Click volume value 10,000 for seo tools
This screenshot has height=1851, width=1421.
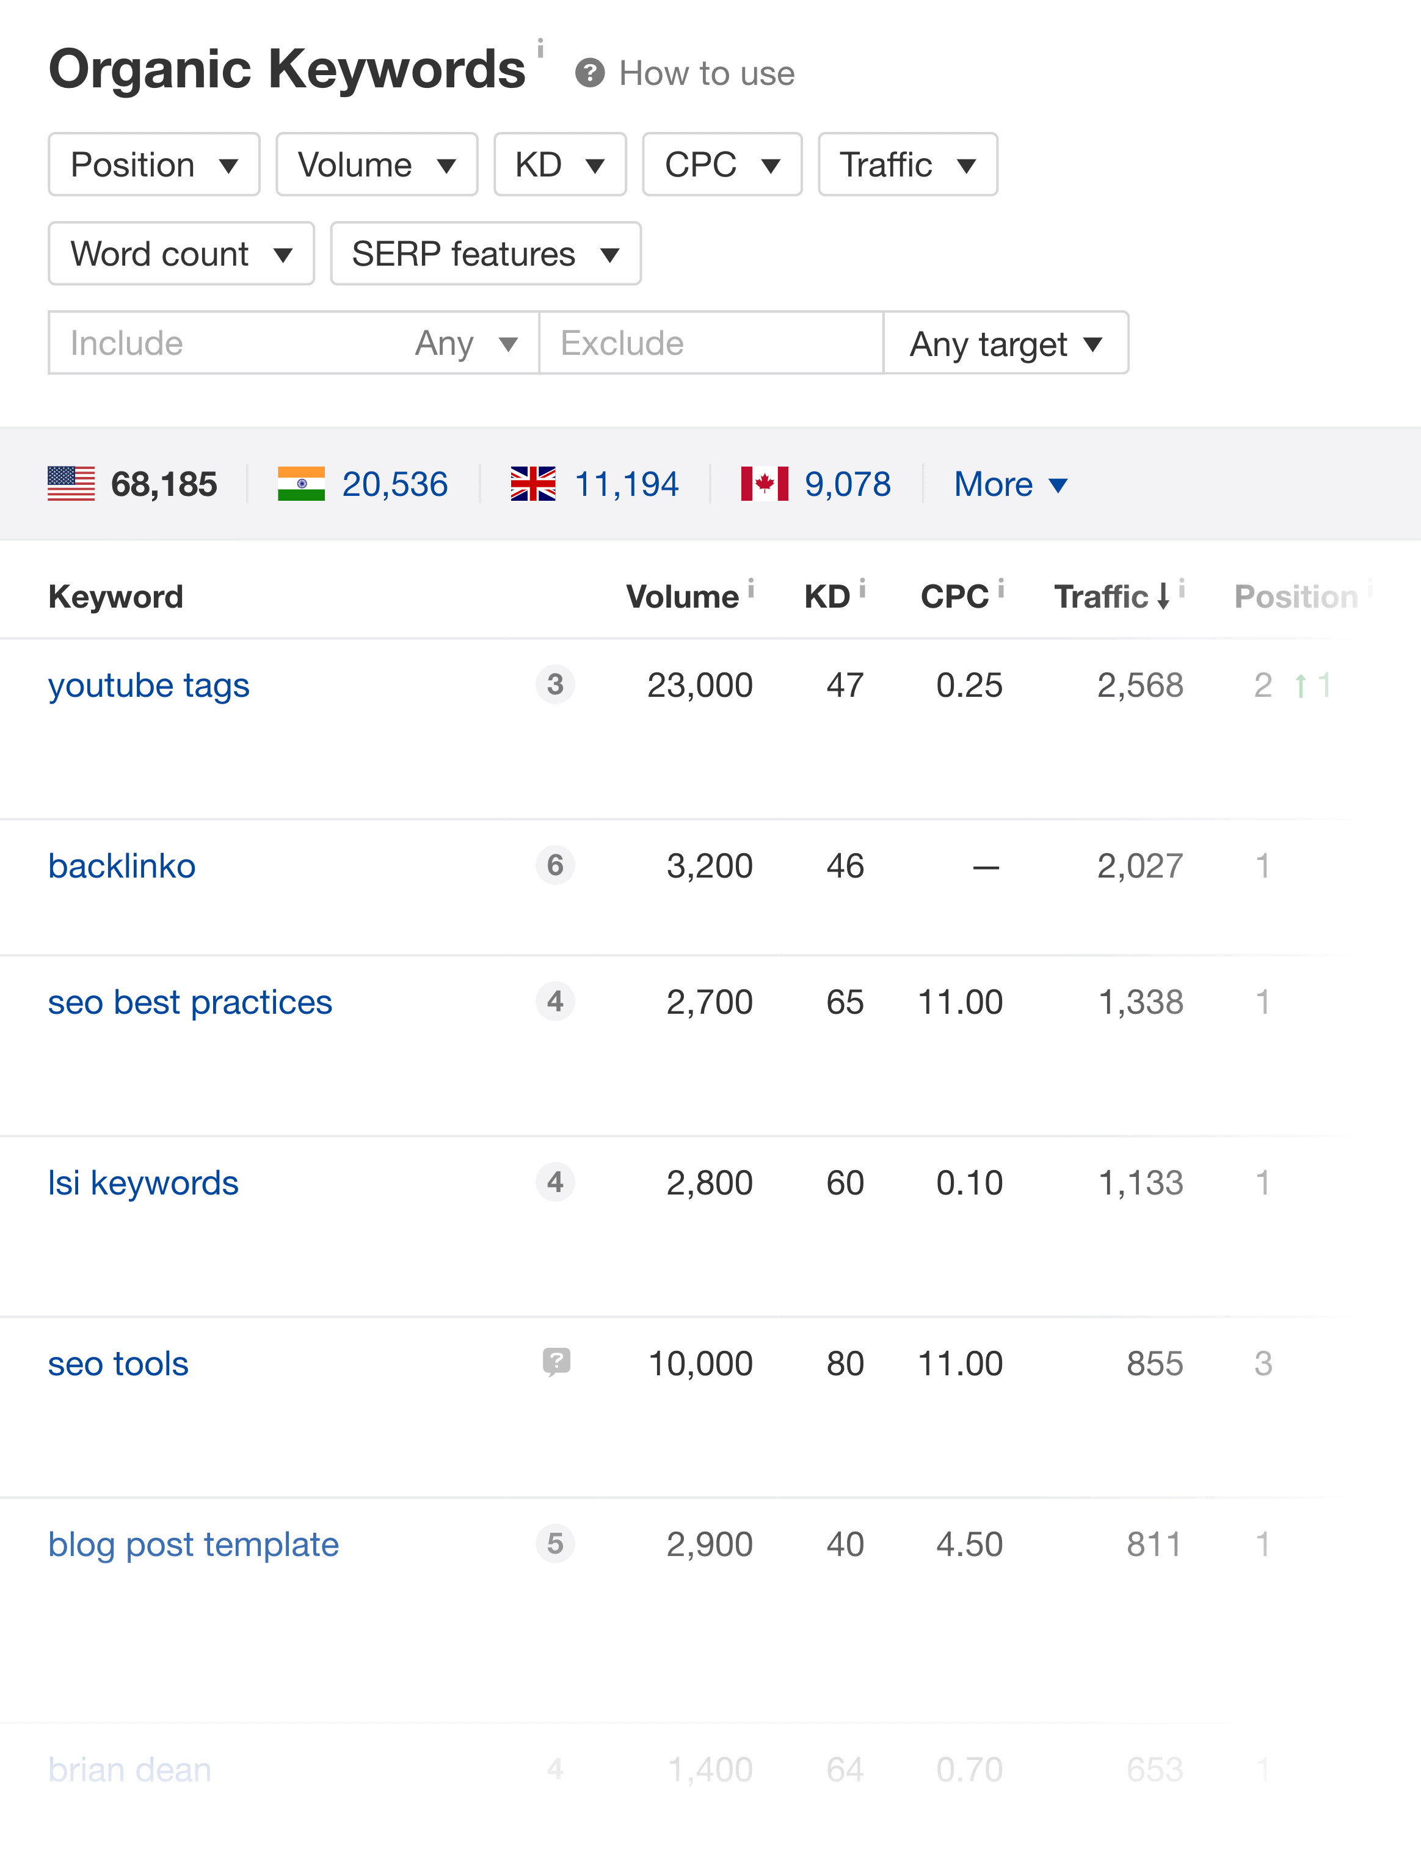[700, 1364]
